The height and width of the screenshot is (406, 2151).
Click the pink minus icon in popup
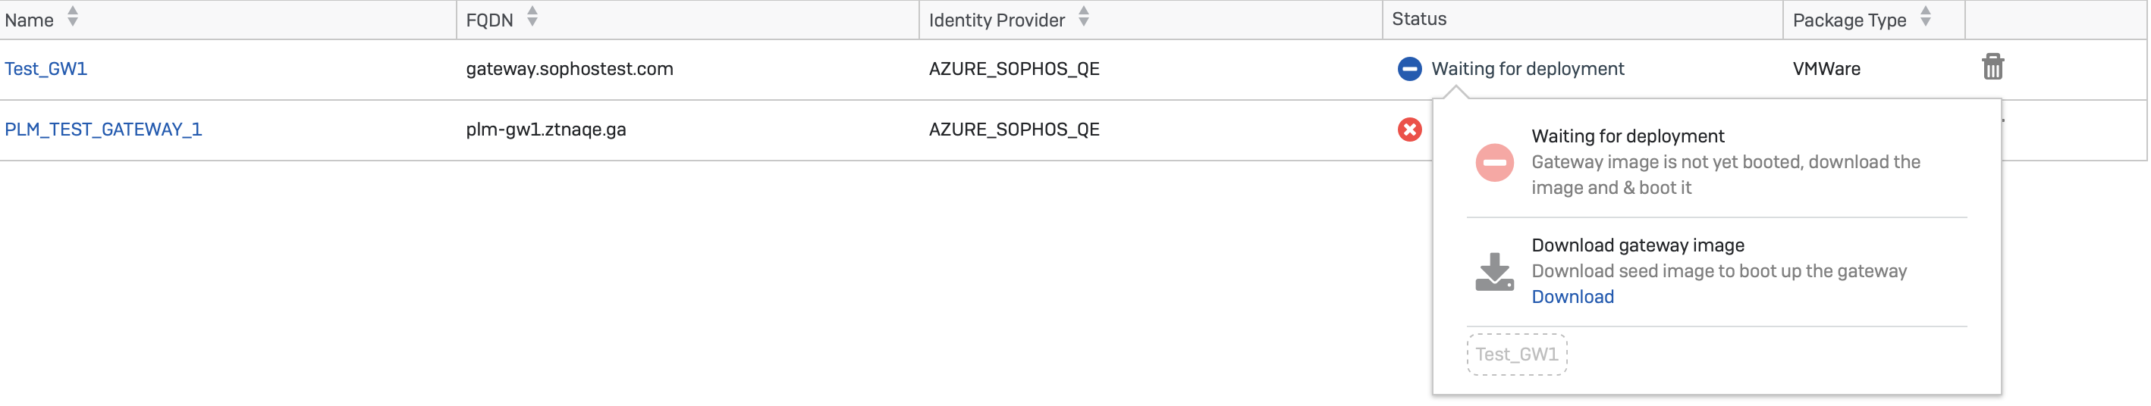(1494, 162)
